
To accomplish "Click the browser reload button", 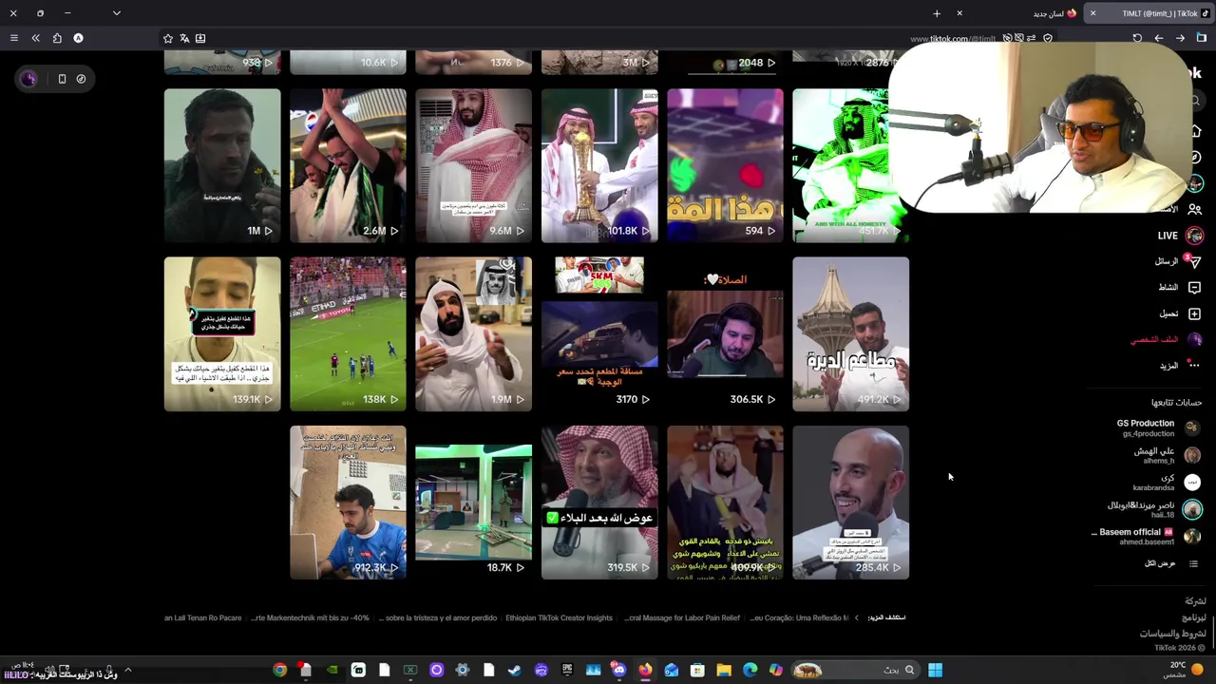I will pos(1137,38).
